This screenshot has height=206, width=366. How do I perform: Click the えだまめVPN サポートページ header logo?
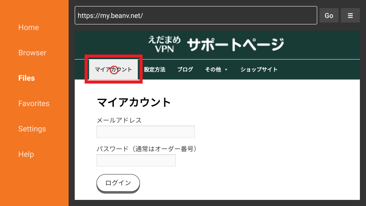216,44
